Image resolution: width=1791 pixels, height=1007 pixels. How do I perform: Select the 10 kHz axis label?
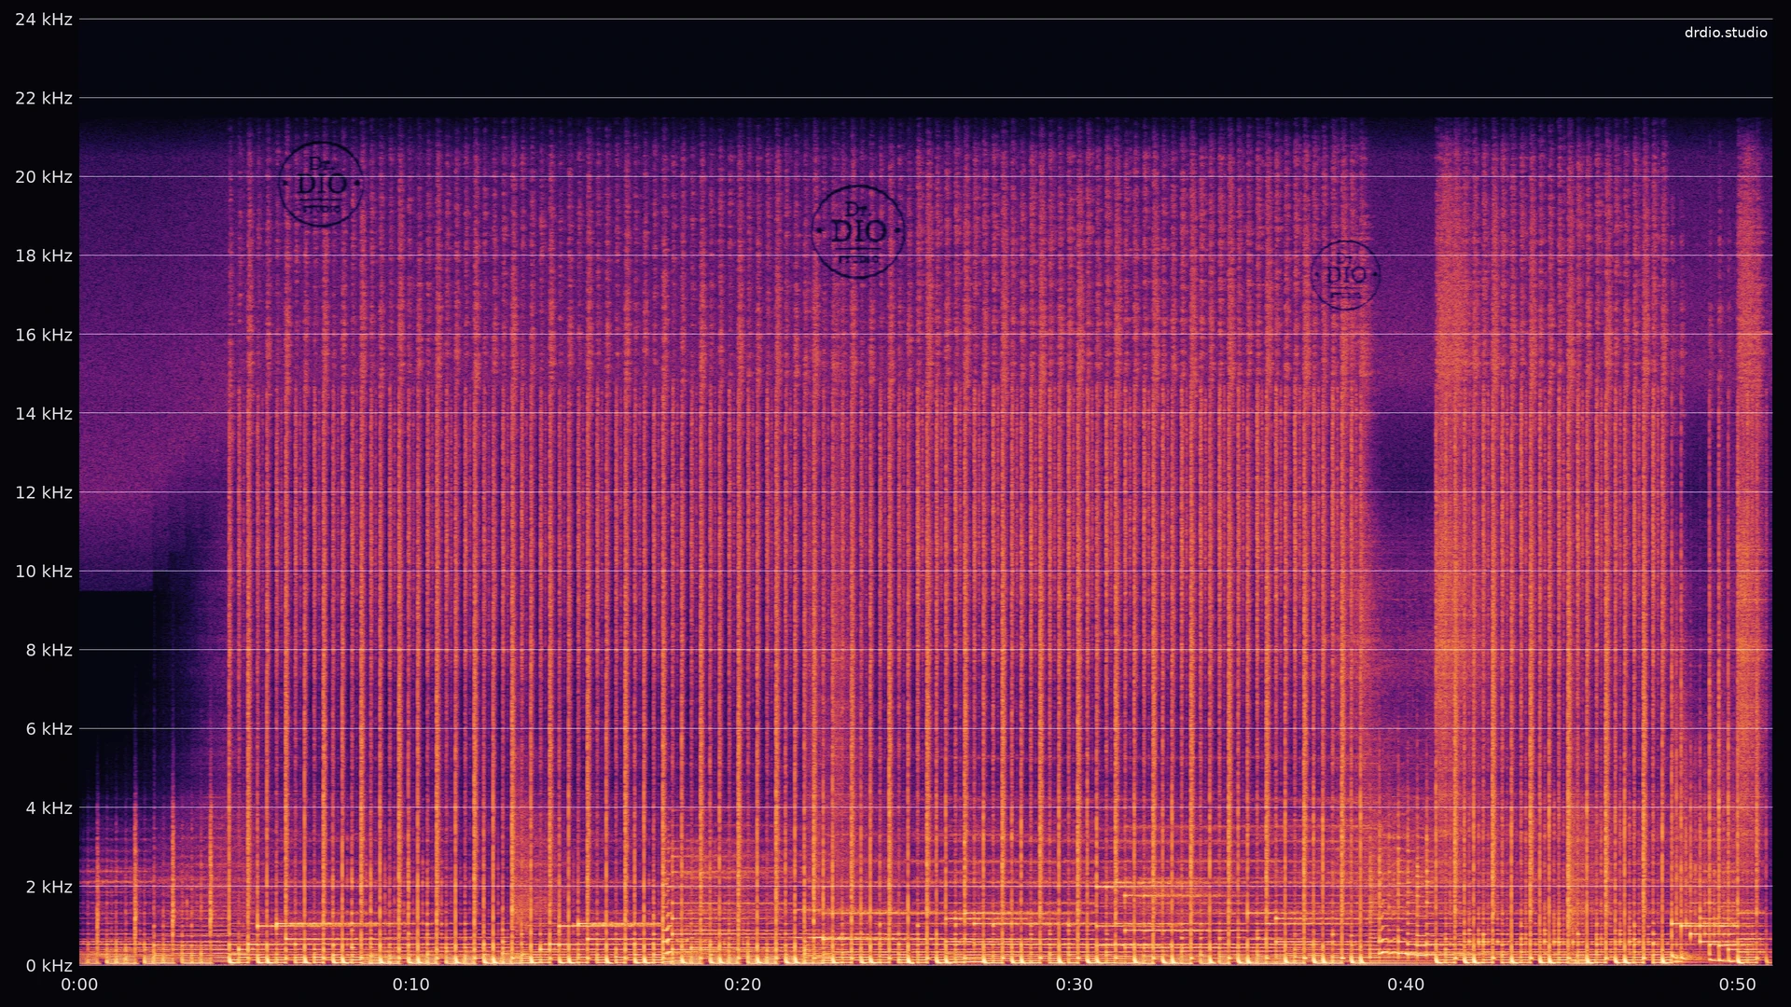(44, 572)
